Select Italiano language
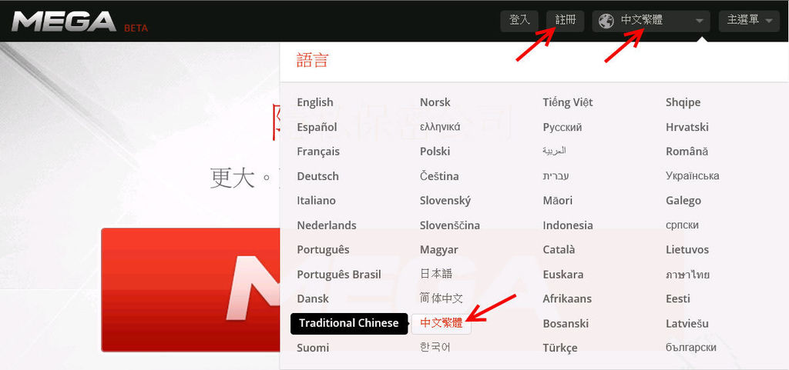 pyautogui.click(x=316, y=201)
